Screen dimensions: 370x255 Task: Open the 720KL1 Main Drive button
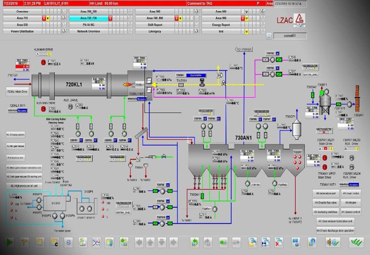(x=17, y=92)
